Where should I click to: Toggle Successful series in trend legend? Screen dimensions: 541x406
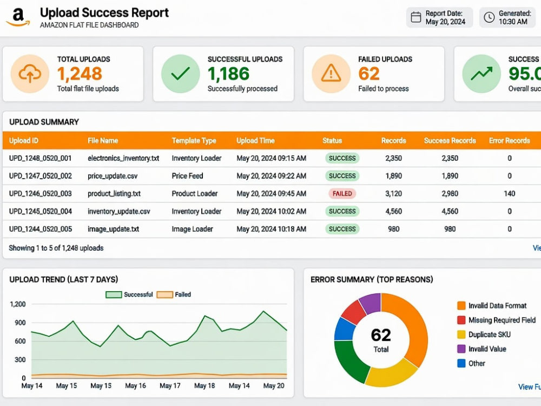129,294
